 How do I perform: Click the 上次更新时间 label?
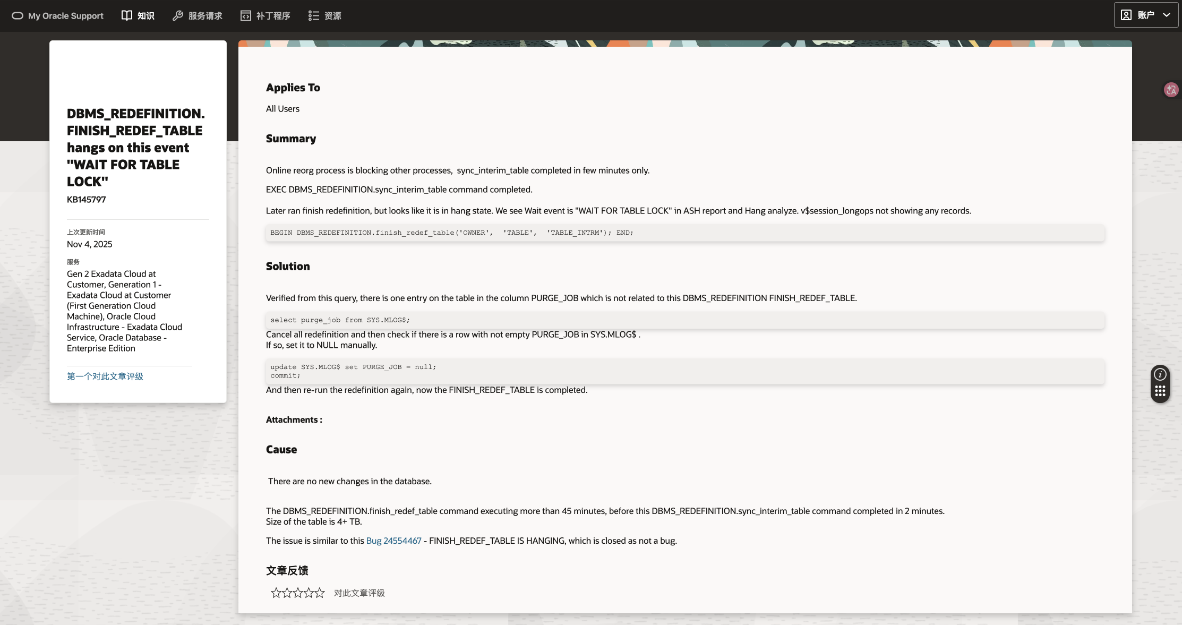click(86, 232)
